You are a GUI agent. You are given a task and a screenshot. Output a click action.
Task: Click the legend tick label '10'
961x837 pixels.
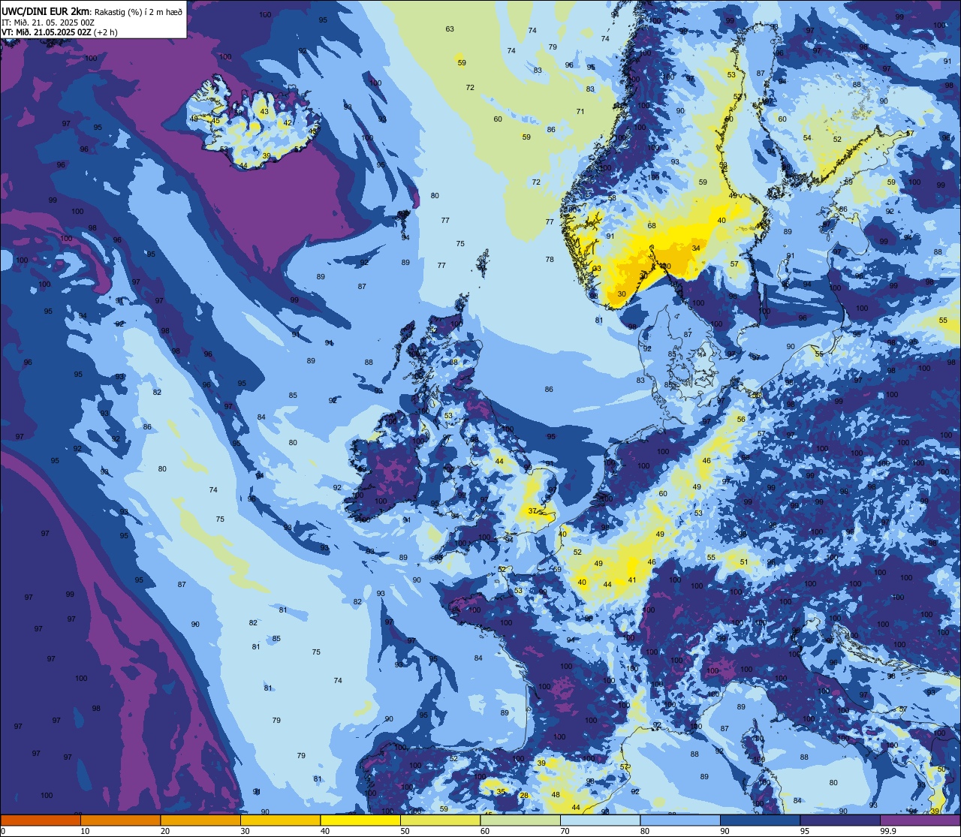(85, 831)
